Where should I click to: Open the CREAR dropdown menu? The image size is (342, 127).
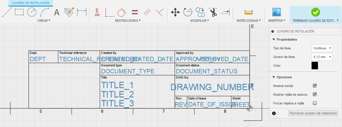click(x=44, y=21)
